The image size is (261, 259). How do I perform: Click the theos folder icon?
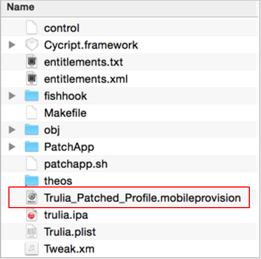pyautogui.click(x=32, y=180)
